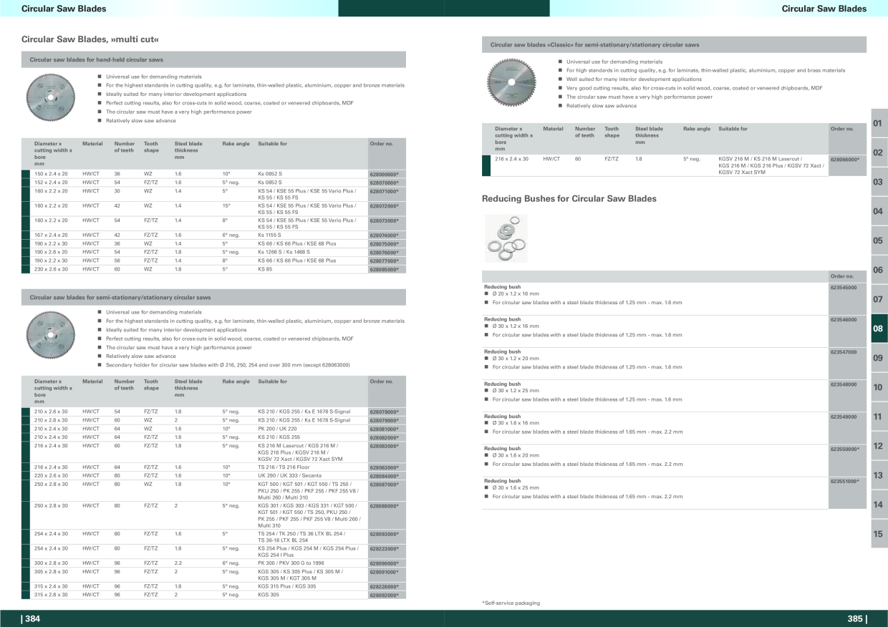Open chapter tab 06
Image resolution: width=888 pixels, height=627 pixels.
[x=879, y=270]
